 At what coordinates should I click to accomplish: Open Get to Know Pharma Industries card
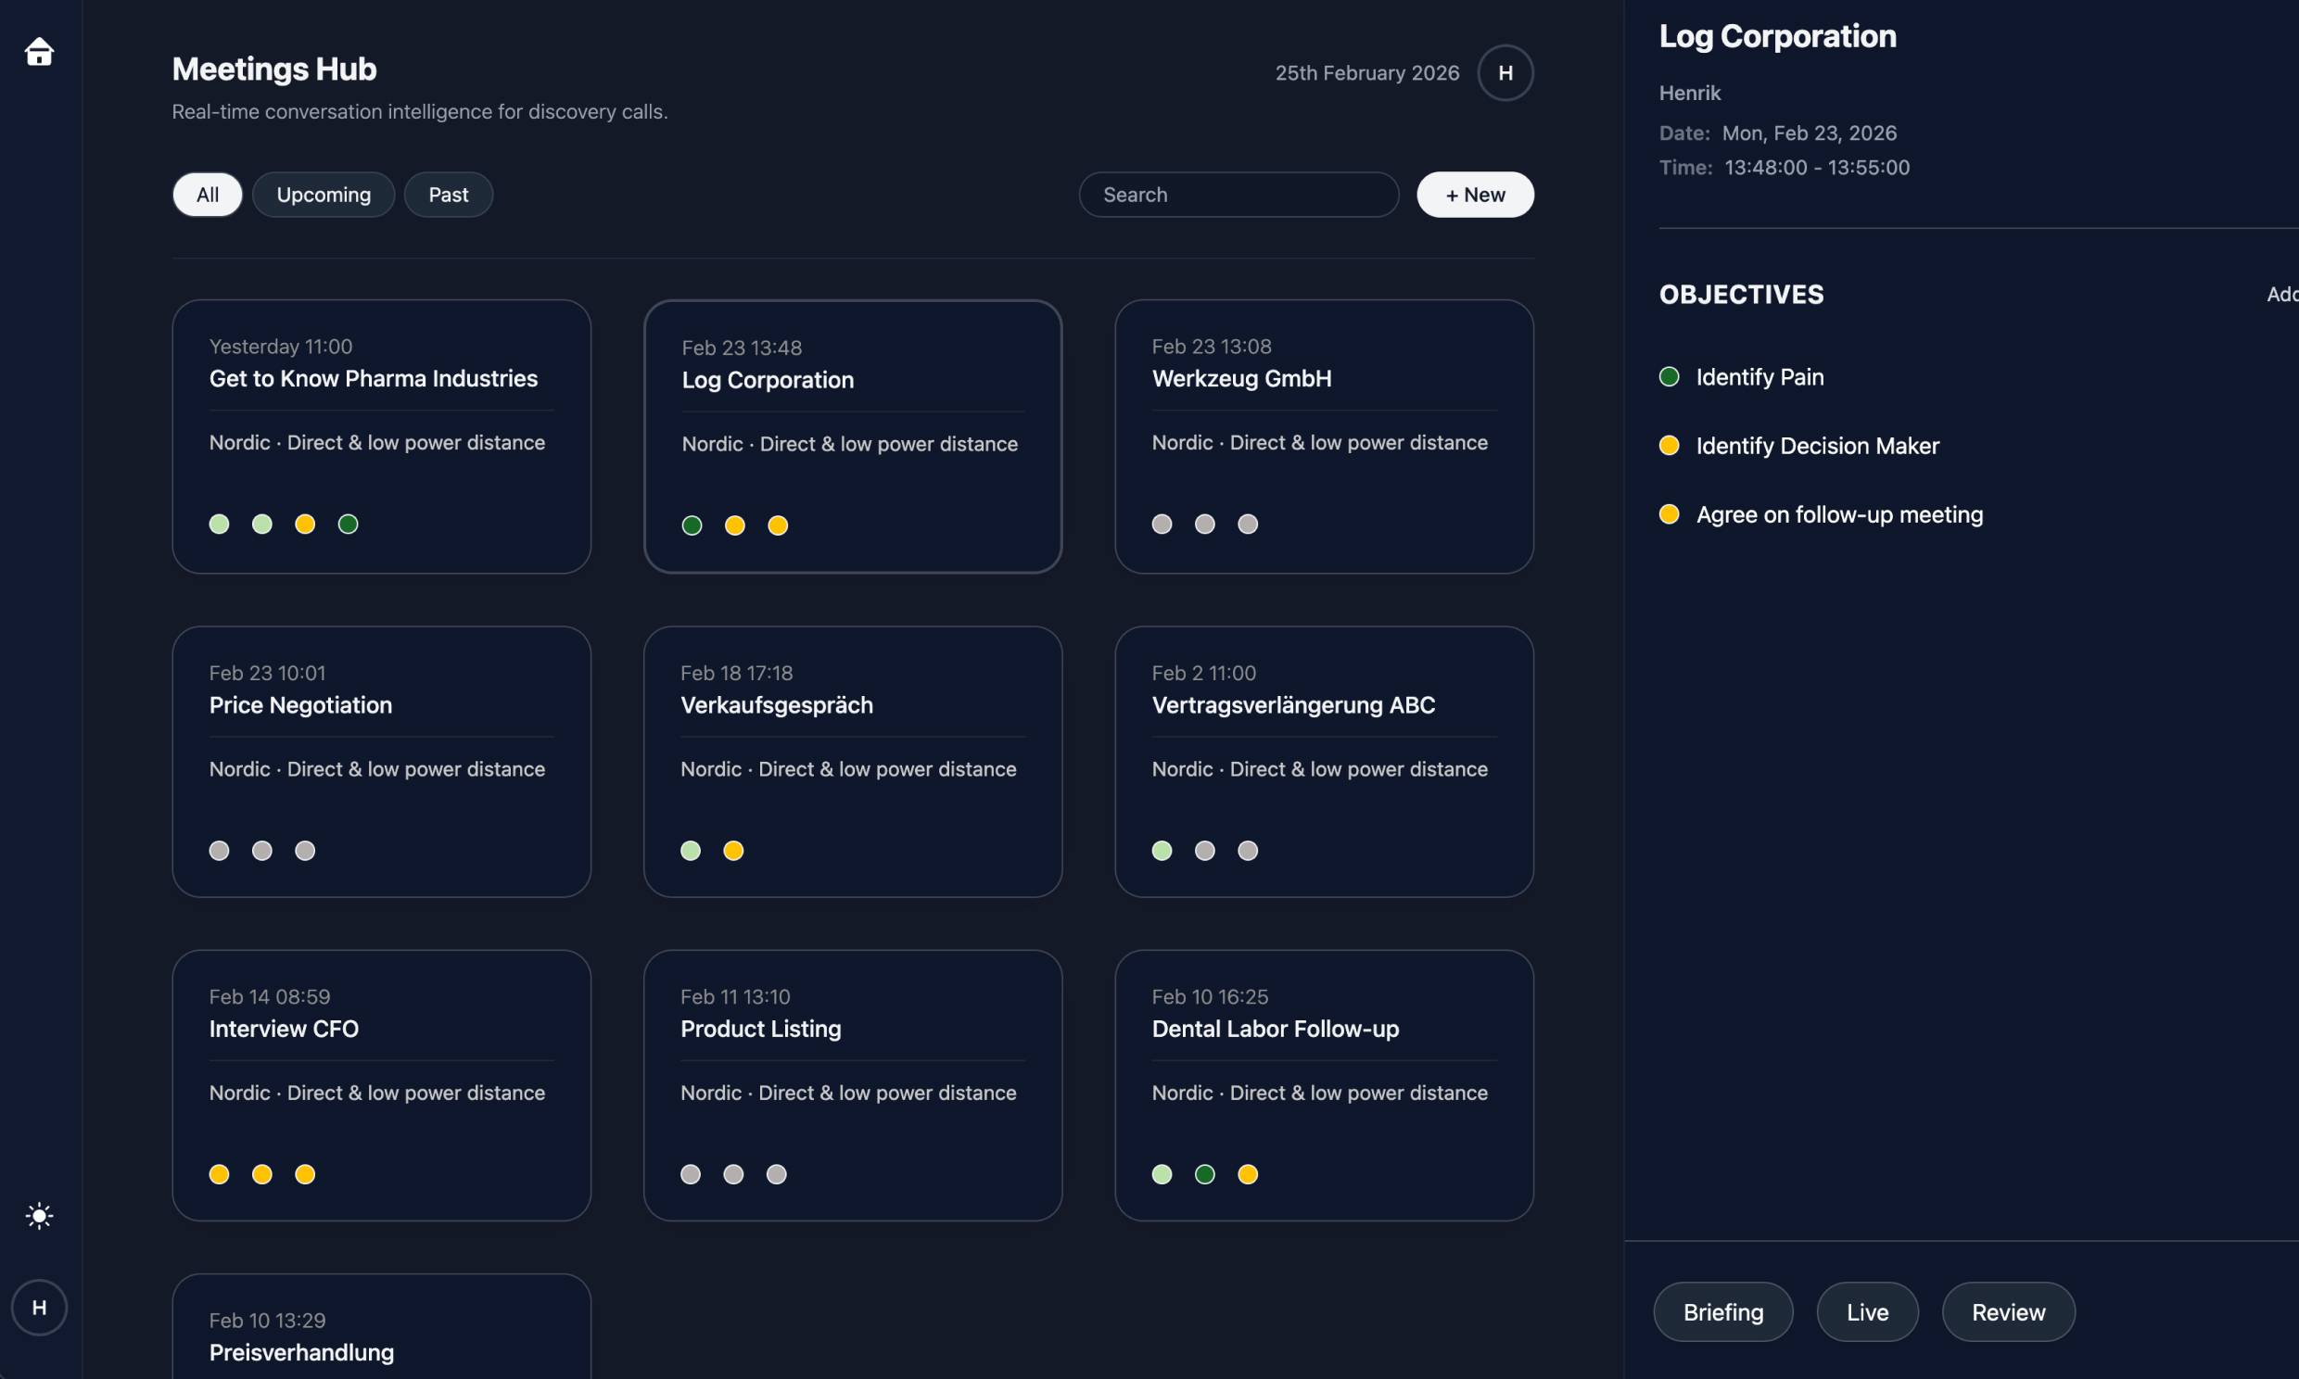pyautogui.click(x=381, y=436)
